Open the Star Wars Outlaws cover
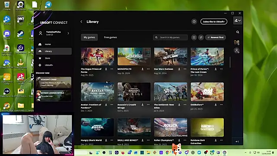The width and height of the screenshot is (277, 156). (171, 57)
